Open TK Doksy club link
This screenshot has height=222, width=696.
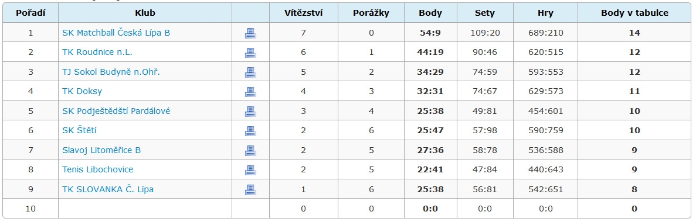[x=82, y=92]
